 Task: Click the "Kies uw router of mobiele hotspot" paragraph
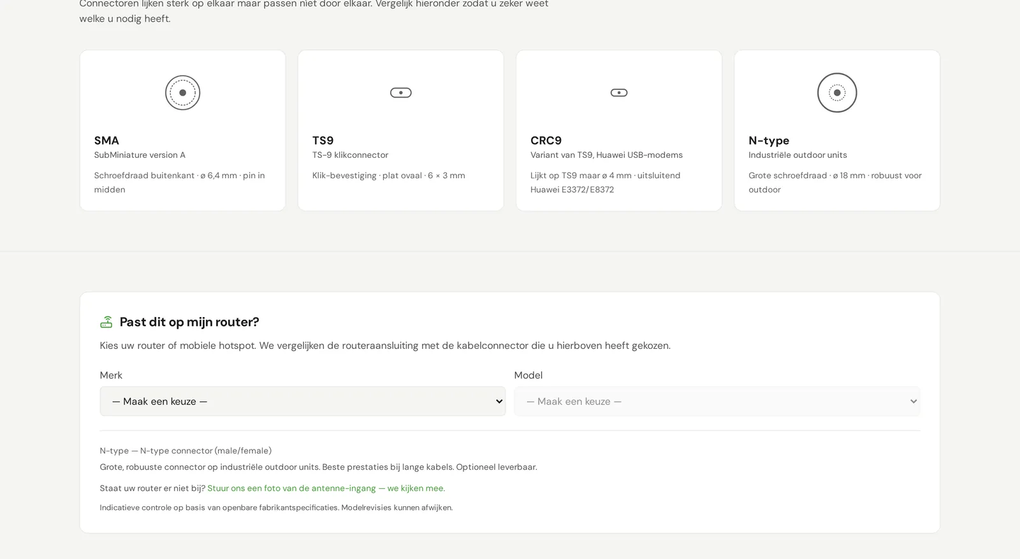tap(385, 346)
